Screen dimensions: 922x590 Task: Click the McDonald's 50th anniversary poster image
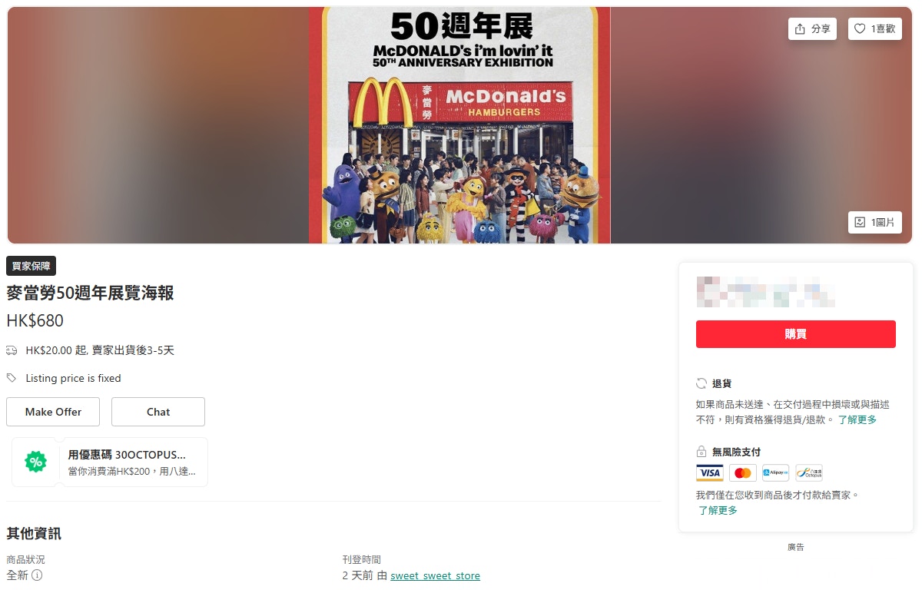[x=459, y=125]
